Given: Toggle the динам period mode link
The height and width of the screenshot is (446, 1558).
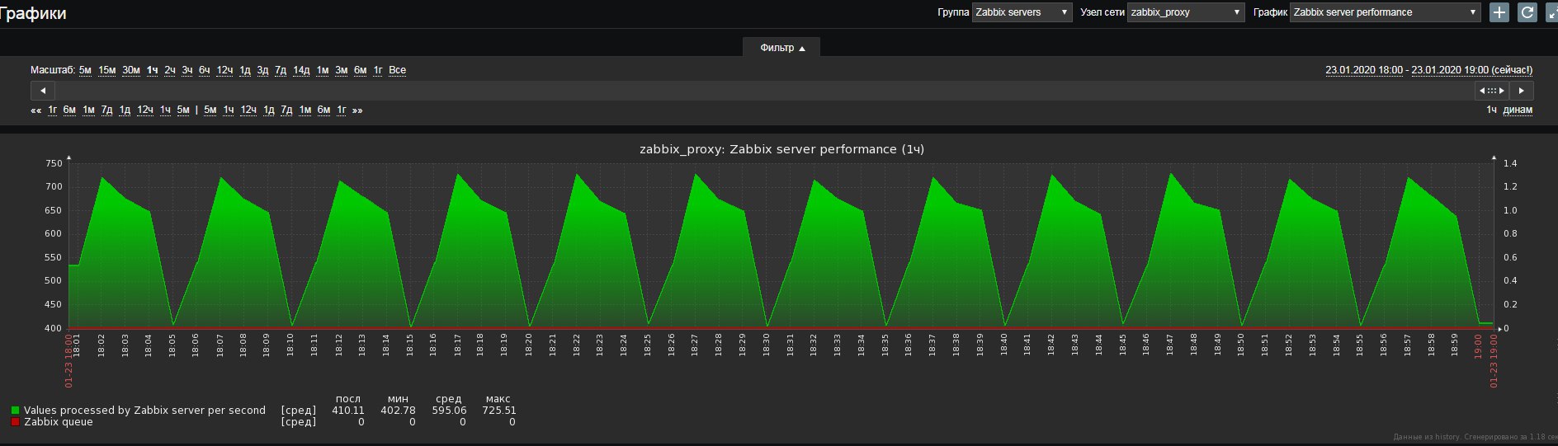Looking at the screenshot, I should 1518,110.
